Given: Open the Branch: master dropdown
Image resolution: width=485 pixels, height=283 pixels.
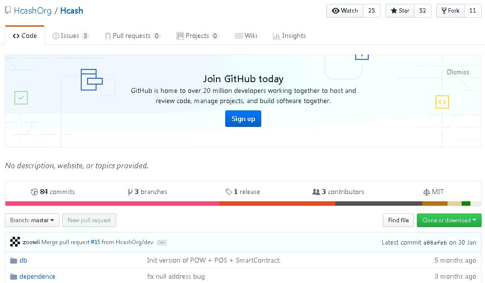Looking at the screenshot, I should (32, 220).
